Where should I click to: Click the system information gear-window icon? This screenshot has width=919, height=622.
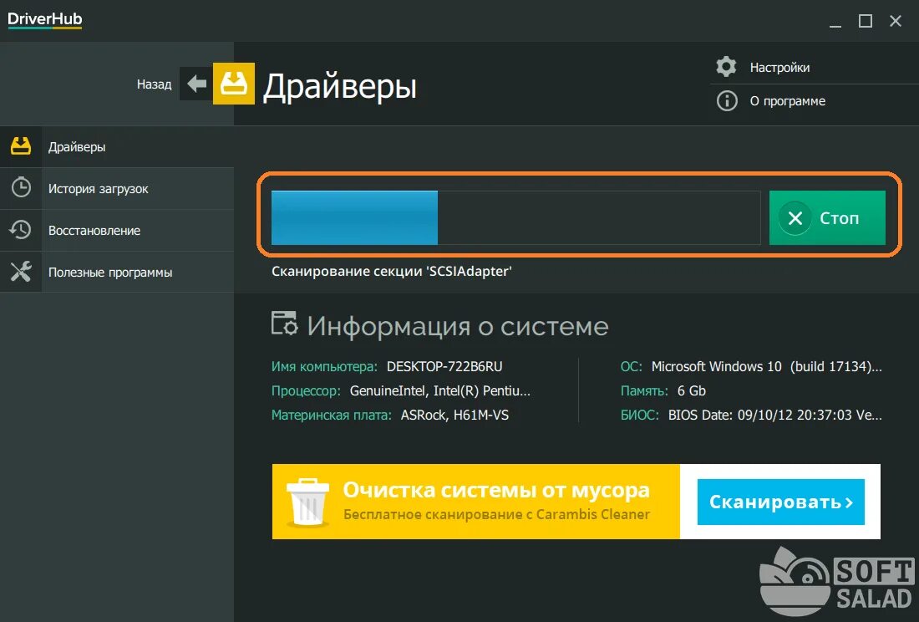pos(284,324)
